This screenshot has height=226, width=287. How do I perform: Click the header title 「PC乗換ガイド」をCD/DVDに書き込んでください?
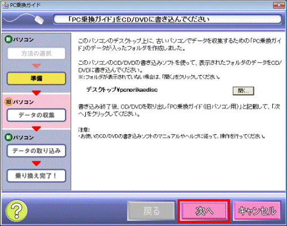point(139,19)
